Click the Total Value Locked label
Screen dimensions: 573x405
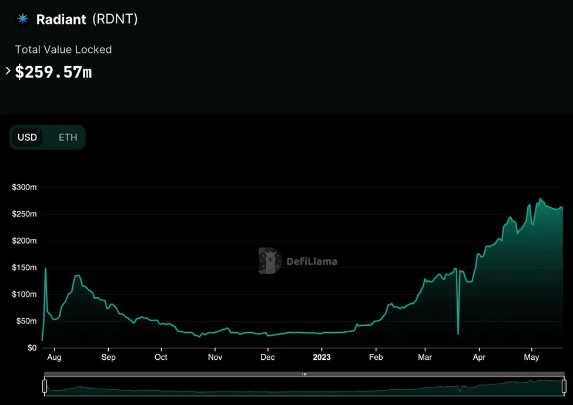click(x=63, y=50)
